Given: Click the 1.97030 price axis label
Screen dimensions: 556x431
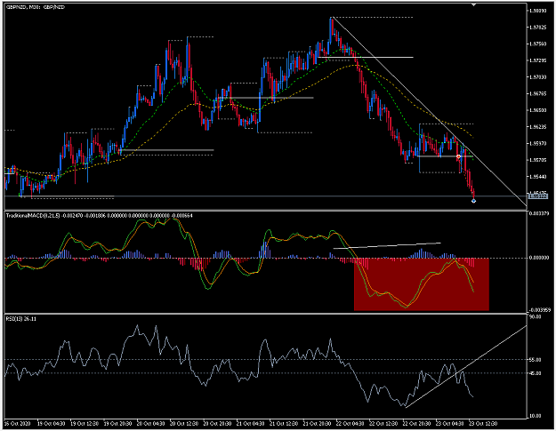Looking at the screenshot, I should pyautogui.click(x=537, y=76).
